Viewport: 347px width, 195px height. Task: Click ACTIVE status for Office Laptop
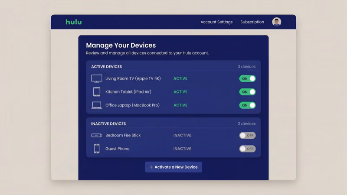tap(180, 105)
